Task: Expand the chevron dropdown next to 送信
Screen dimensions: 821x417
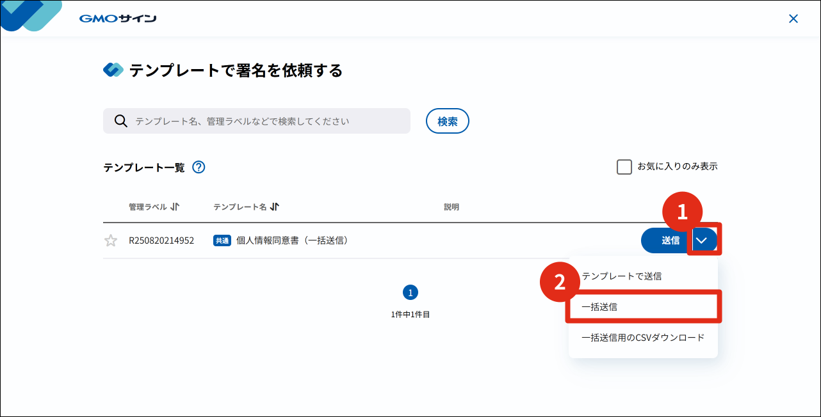Action: point(703,240)
